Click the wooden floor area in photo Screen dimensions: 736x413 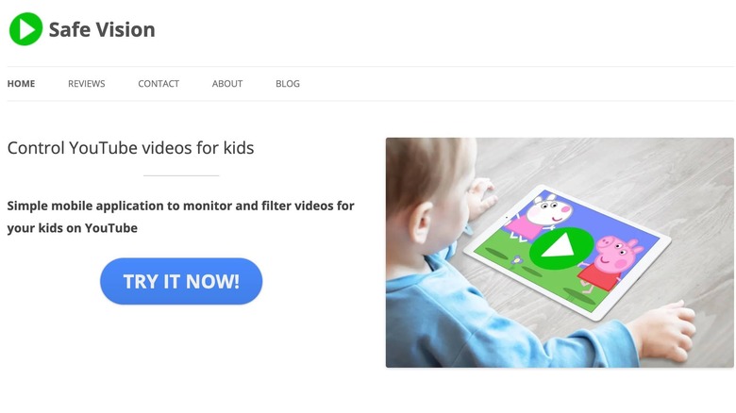(657, 188)
